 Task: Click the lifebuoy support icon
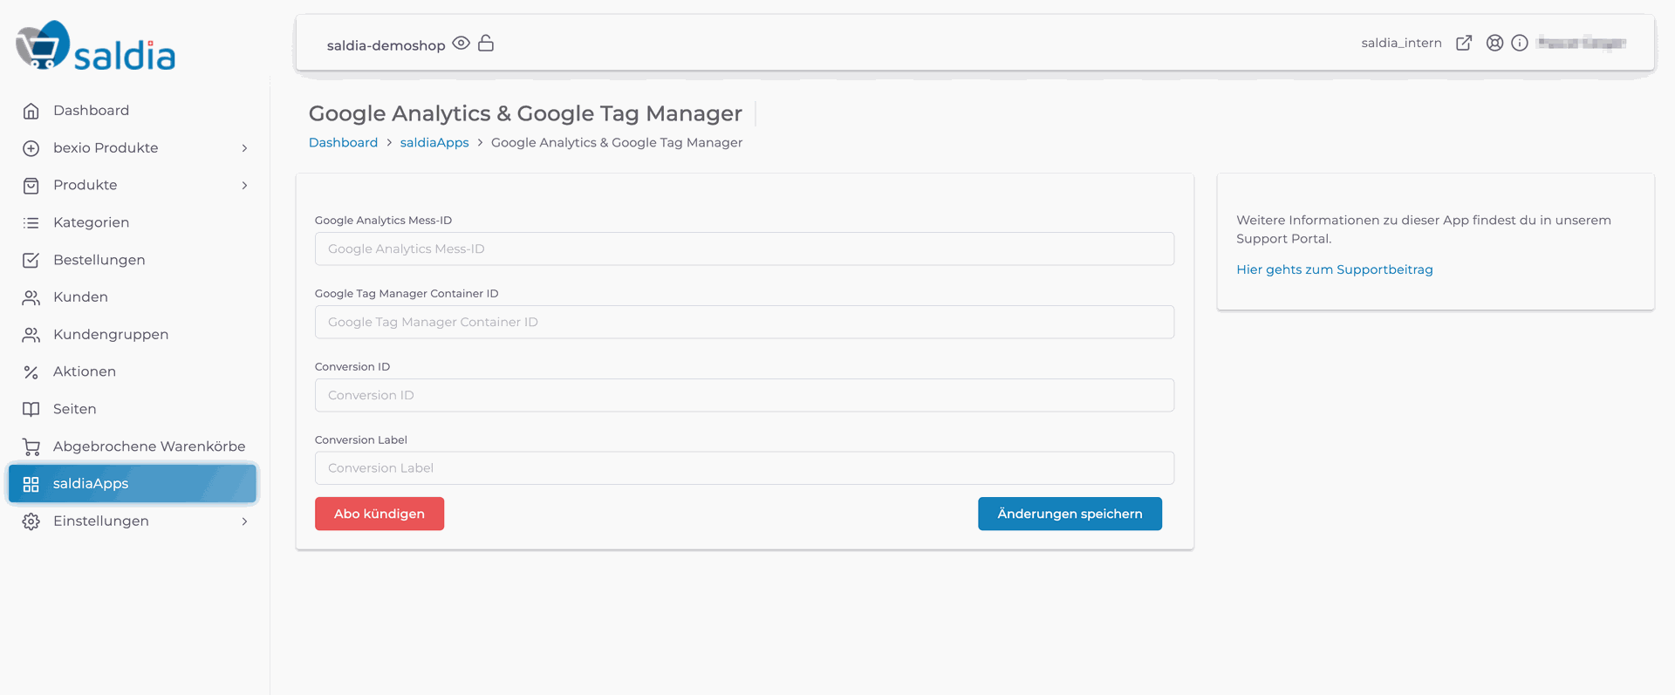(x=1494, y=43)
